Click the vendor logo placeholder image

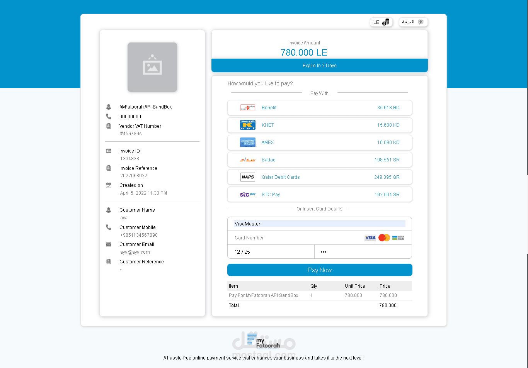coord(152,67)
